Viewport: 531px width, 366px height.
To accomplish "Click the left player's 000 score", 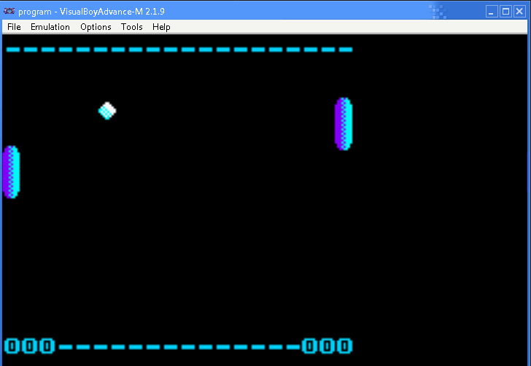I will pyautogui.click(x=29, y=346).
